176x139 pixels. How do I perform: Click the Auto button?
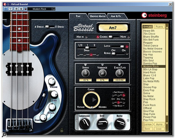[159, 125]
